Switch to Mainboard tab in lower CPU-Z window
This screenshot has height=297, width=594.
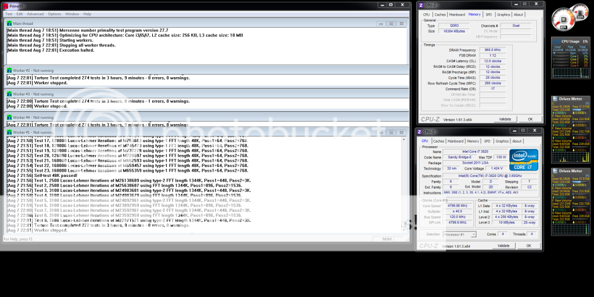pos(455,141)
